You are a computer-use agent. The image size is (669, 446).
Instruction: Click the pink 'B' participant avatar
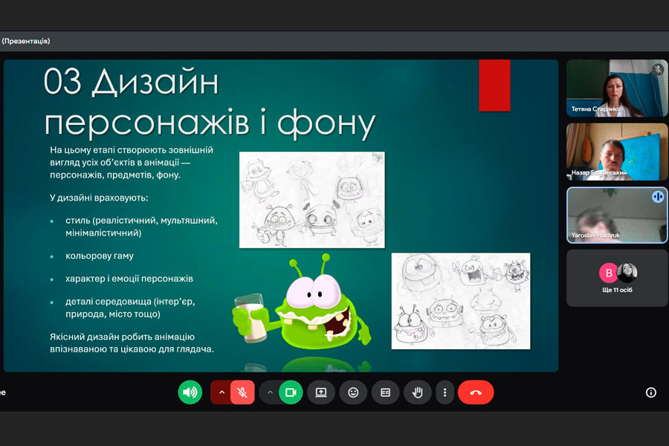[x=609, y=273]
